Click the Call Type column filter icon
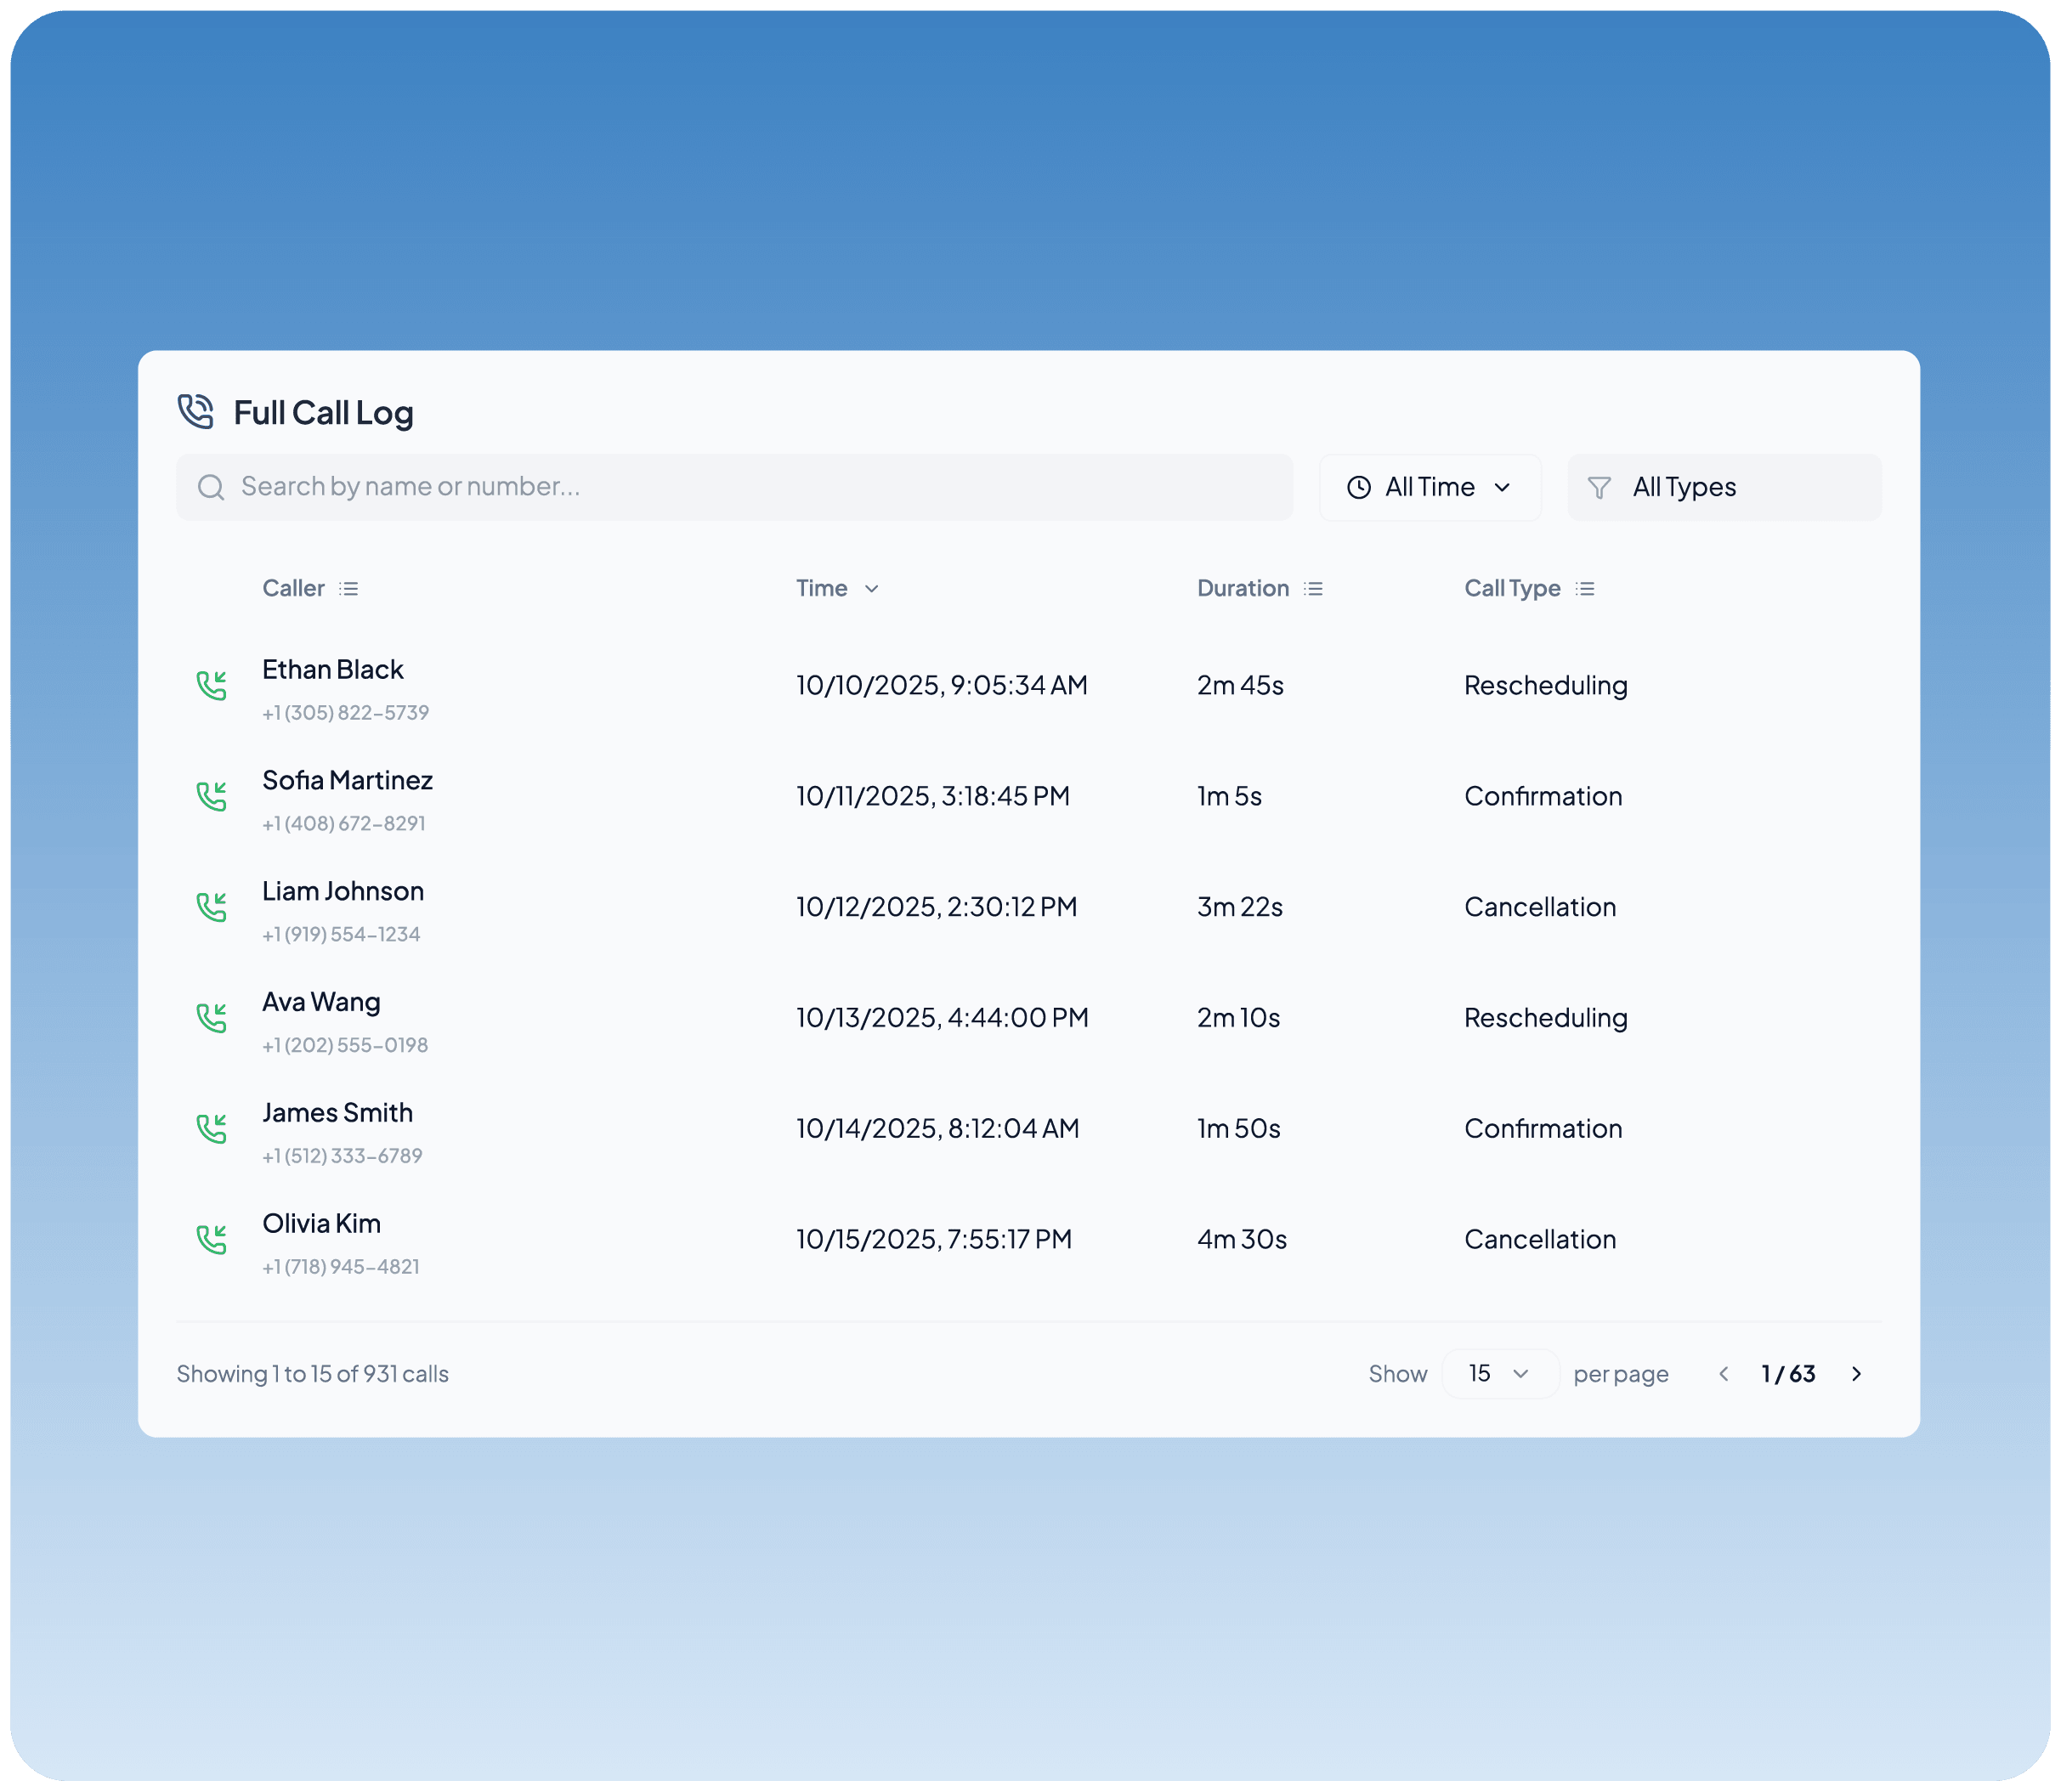 click(x=1585, y=589)
